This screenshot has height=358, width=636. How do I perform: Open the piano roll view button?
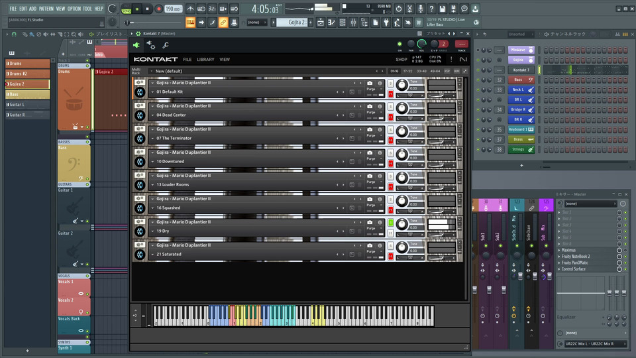(x=331, y=23)
